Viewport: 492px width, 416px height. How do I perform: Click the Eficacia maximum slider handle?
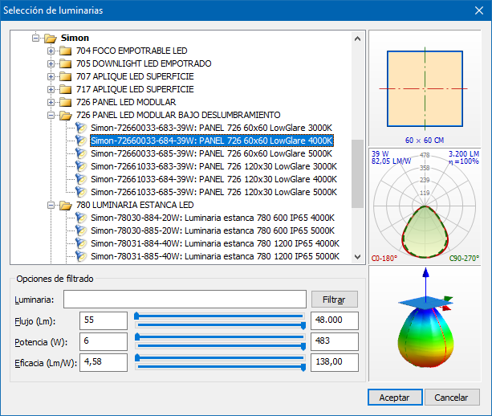coord(303,367)
